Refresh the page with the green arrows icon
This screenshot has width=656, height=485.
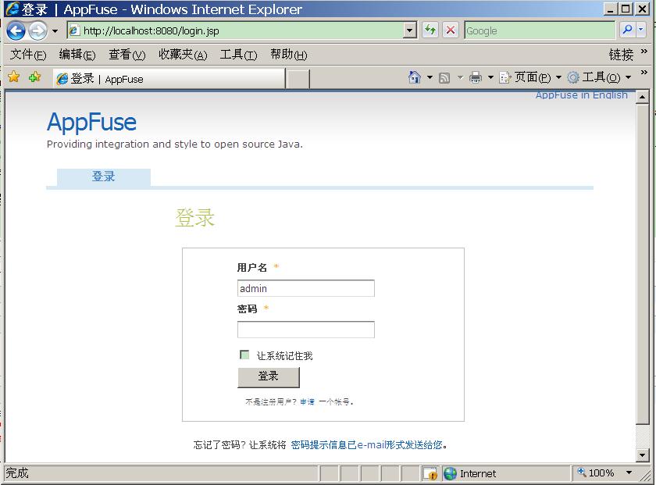430,30
